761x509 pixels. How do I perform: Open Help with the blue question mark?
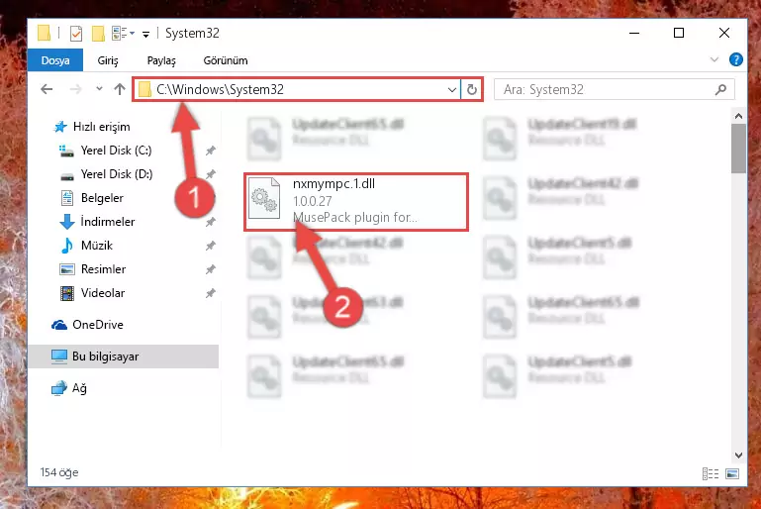pos(735,59)
